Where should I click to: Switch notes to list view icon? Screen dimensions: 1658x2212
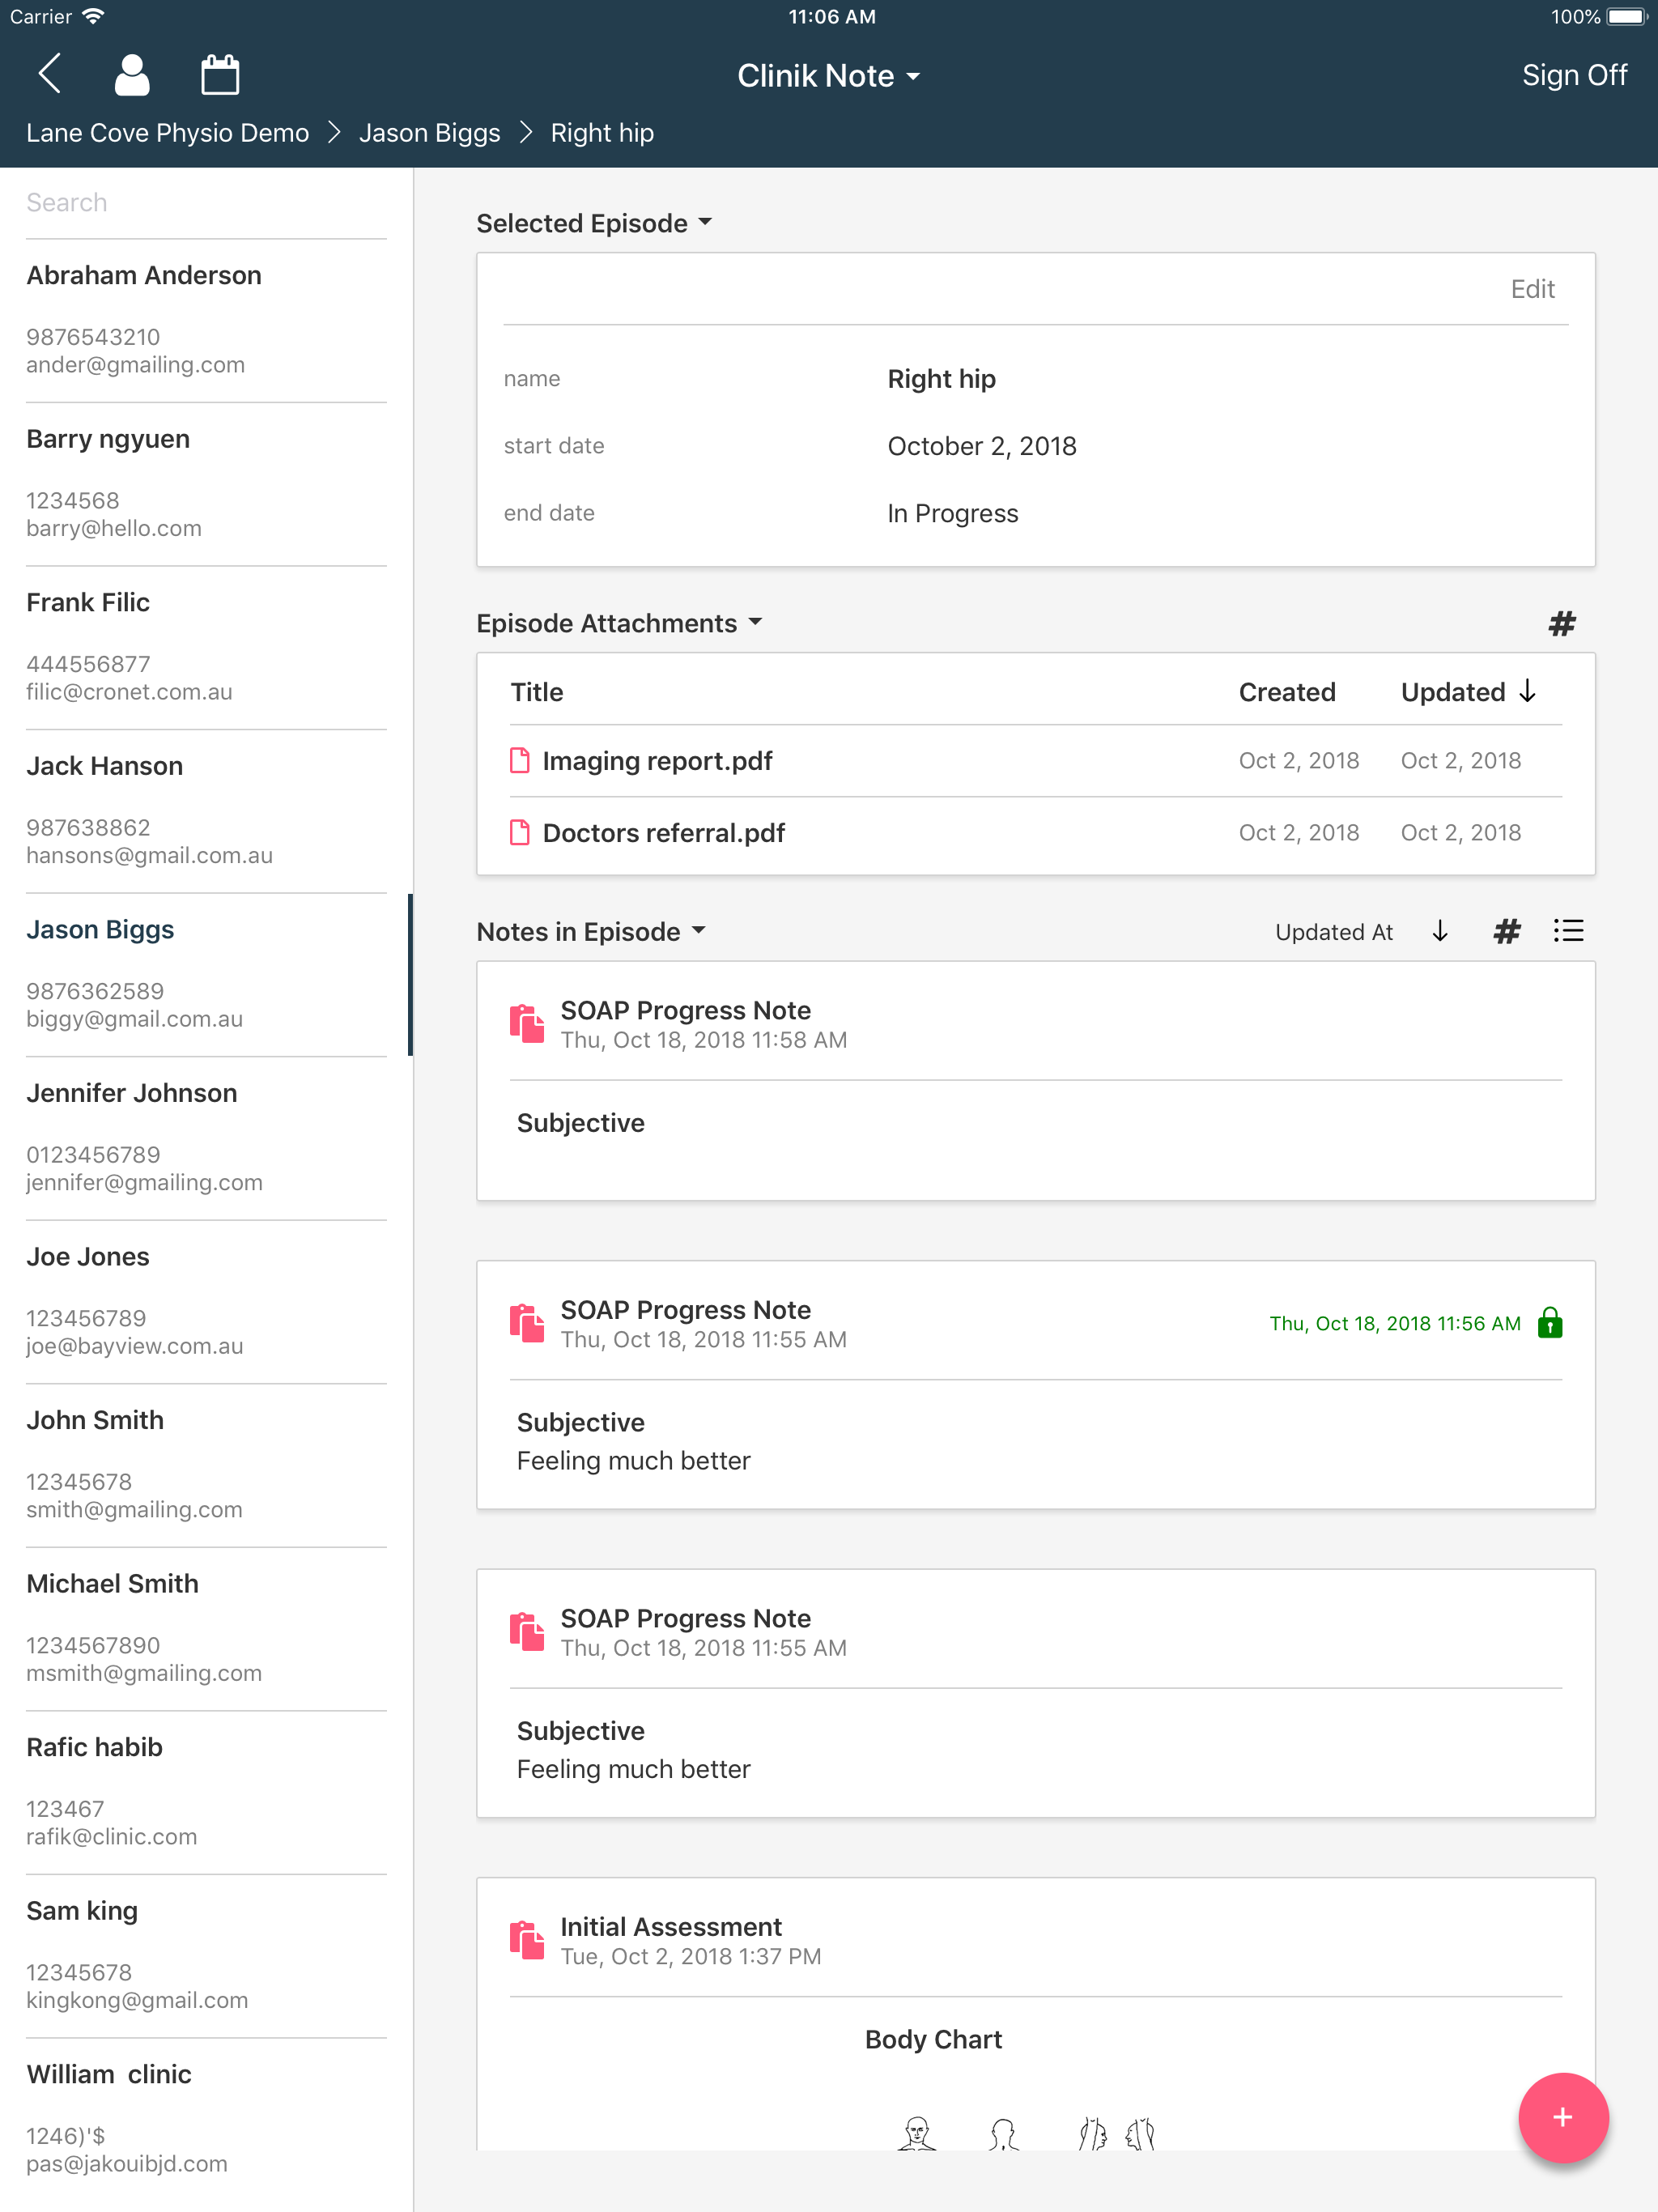pos(1568,932)
